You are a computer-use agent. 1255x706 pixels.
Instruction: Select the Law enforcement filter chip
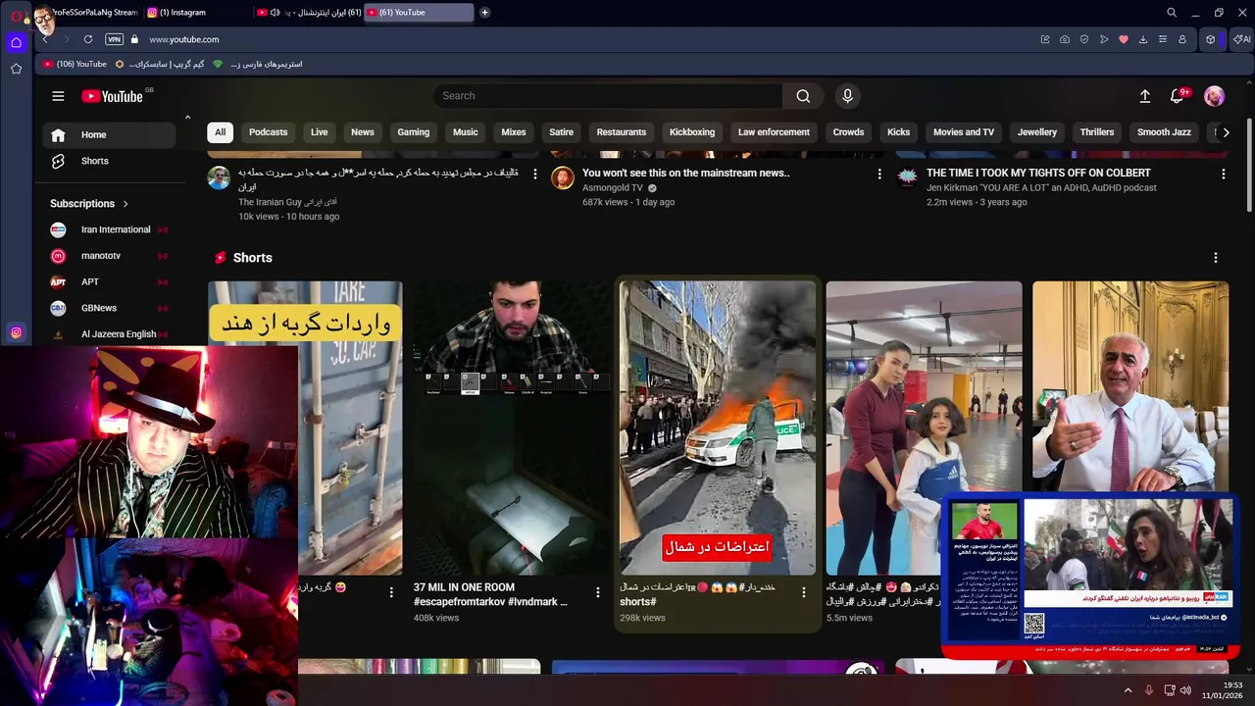[774, 132]
